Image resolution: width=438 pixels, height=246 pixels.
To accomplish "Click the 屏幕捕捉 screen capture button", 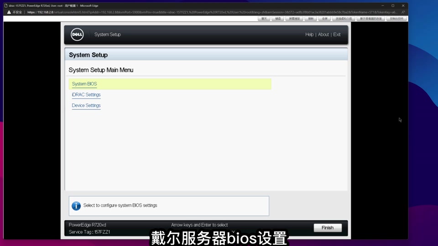I will coord(294,19).
